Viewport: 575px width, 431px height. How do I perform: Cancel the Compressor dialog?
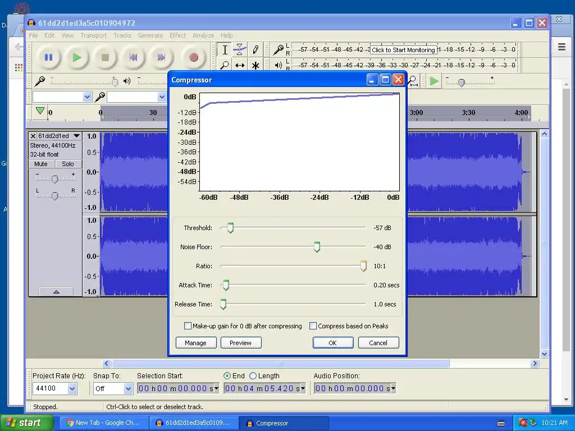[x=378, y=343]
